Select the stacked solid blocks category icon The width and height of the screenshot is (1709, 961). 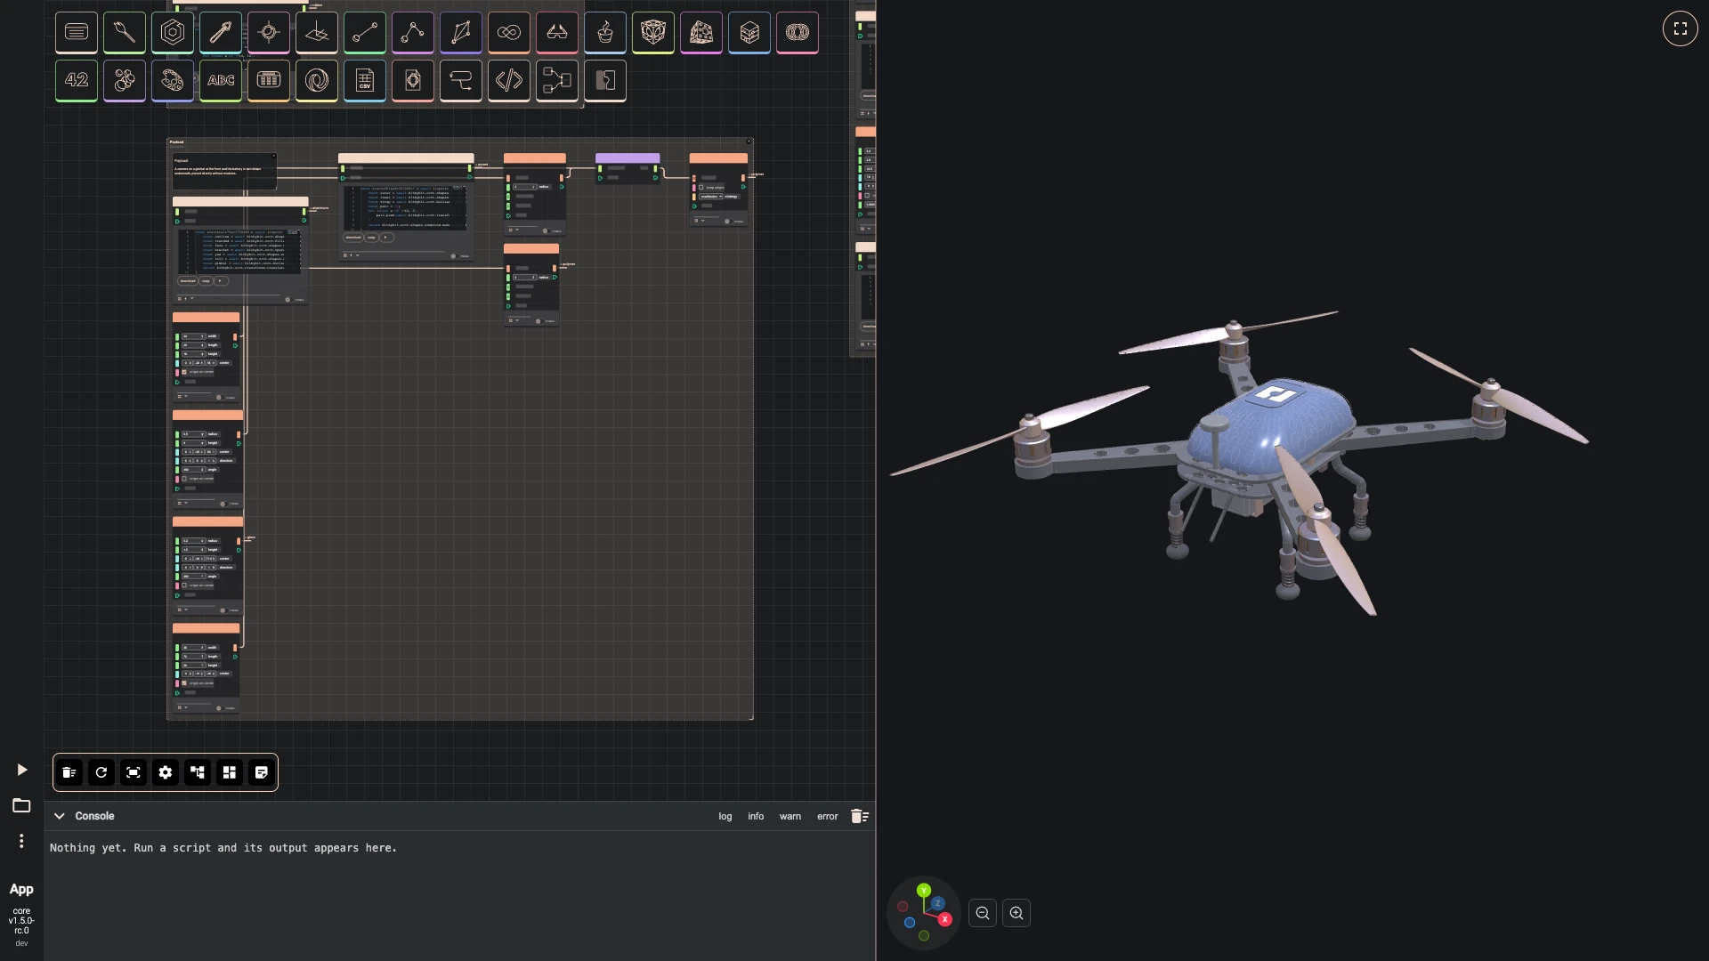coord(749,33)
